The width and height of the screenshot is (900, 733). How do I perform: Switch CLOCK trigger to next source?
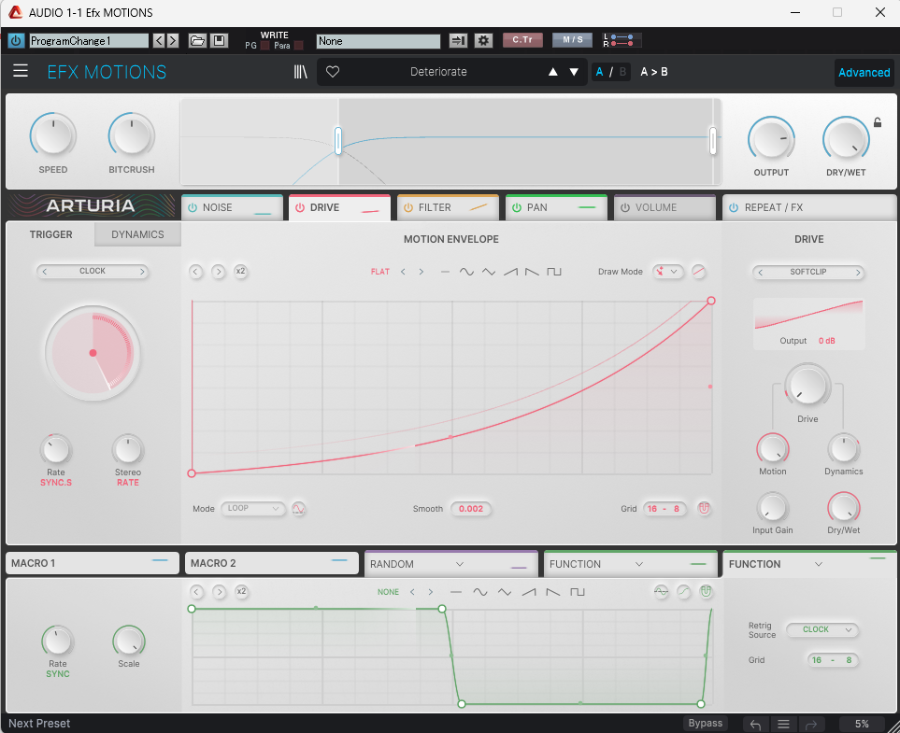click(142, 272)
